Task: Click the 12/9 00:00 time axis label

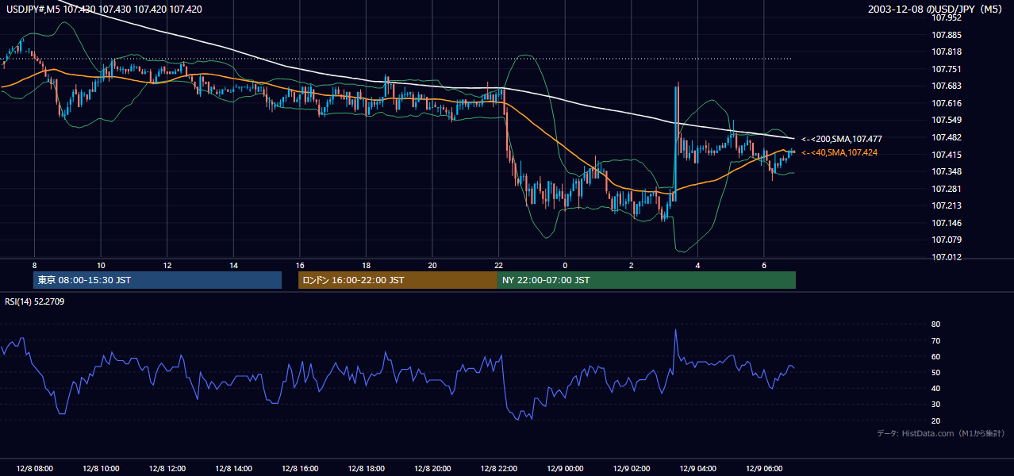Action: click(565, 469)
